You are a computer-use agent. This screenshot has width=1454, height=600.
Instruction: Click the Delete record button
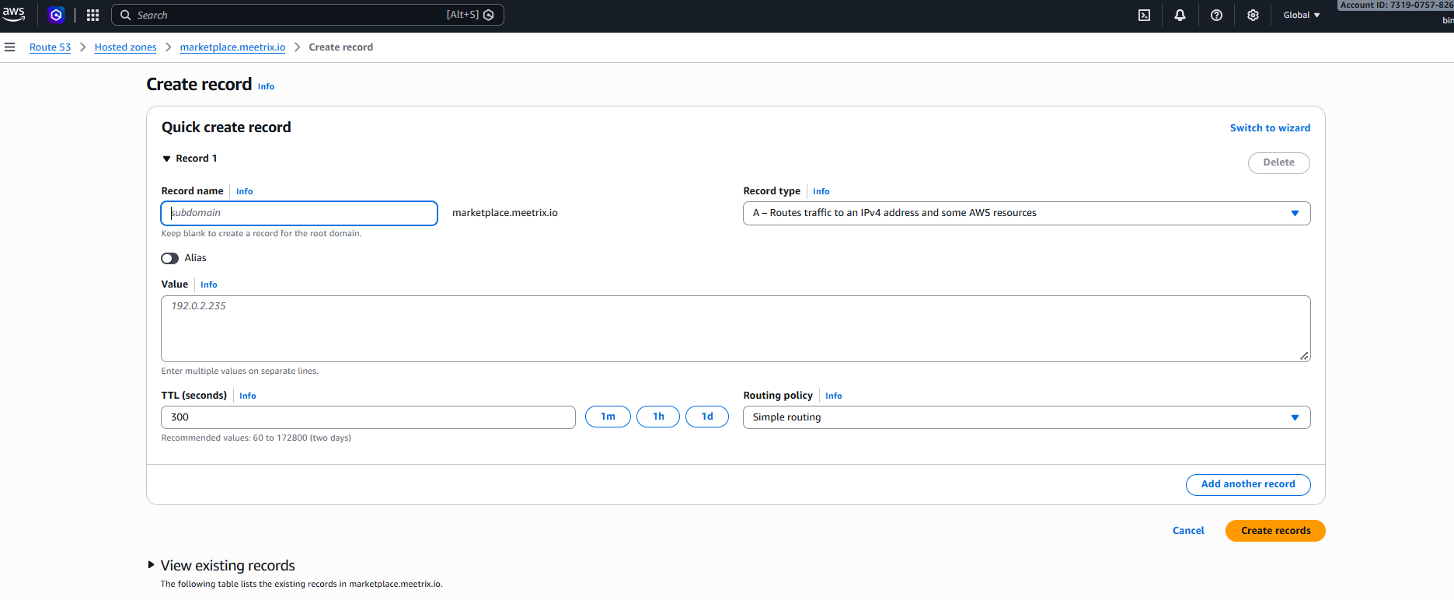(1279, 162)
